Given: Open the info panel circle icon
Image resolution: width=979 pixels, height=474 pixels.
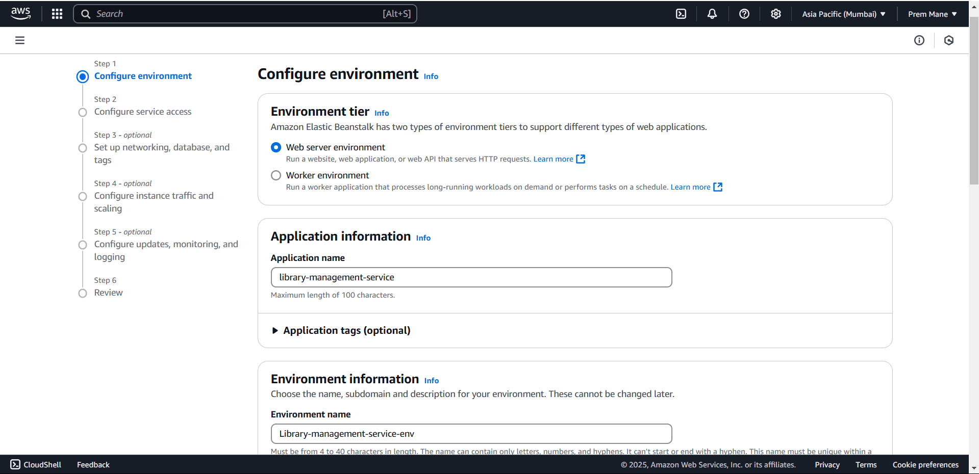Looking at the screenshot, I should 919,40.
